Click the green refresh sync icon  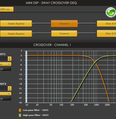coord(111,12)
